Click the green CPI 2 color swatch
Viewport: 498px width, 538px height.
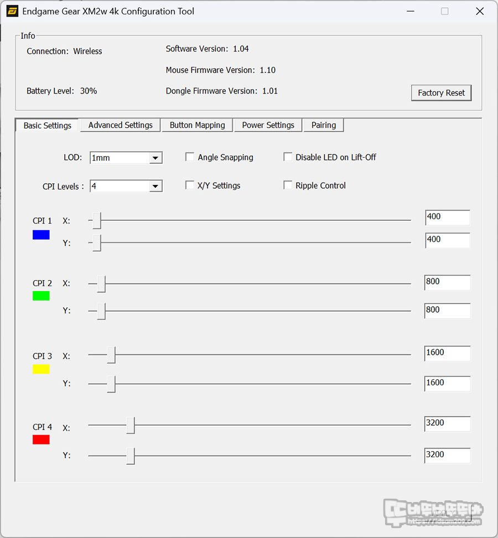pyautogui.click(x=41, y=296)
